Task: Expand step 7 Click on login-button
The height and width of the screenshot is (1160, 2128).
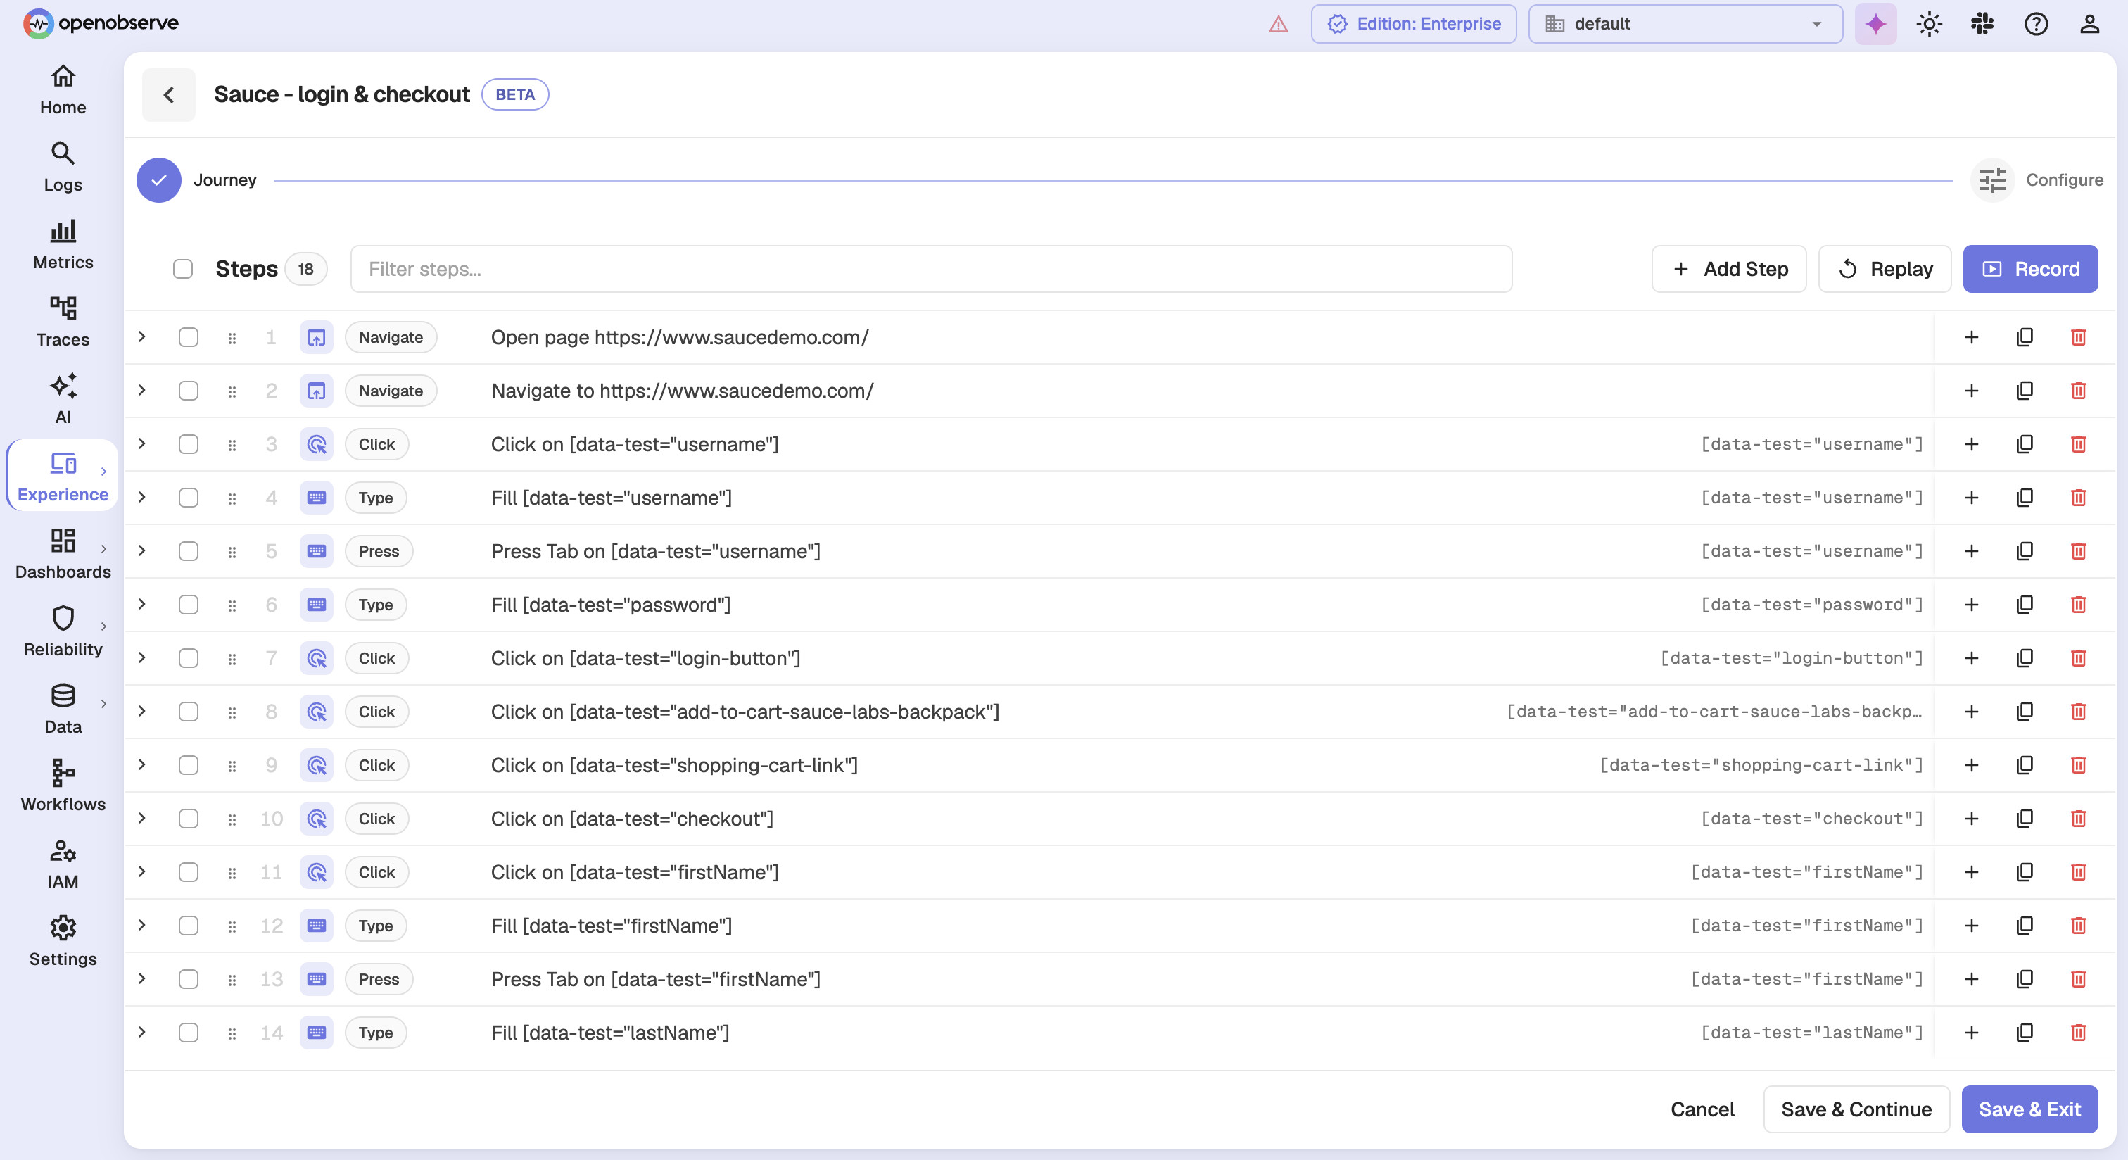Action: click(x=142, y=657)
